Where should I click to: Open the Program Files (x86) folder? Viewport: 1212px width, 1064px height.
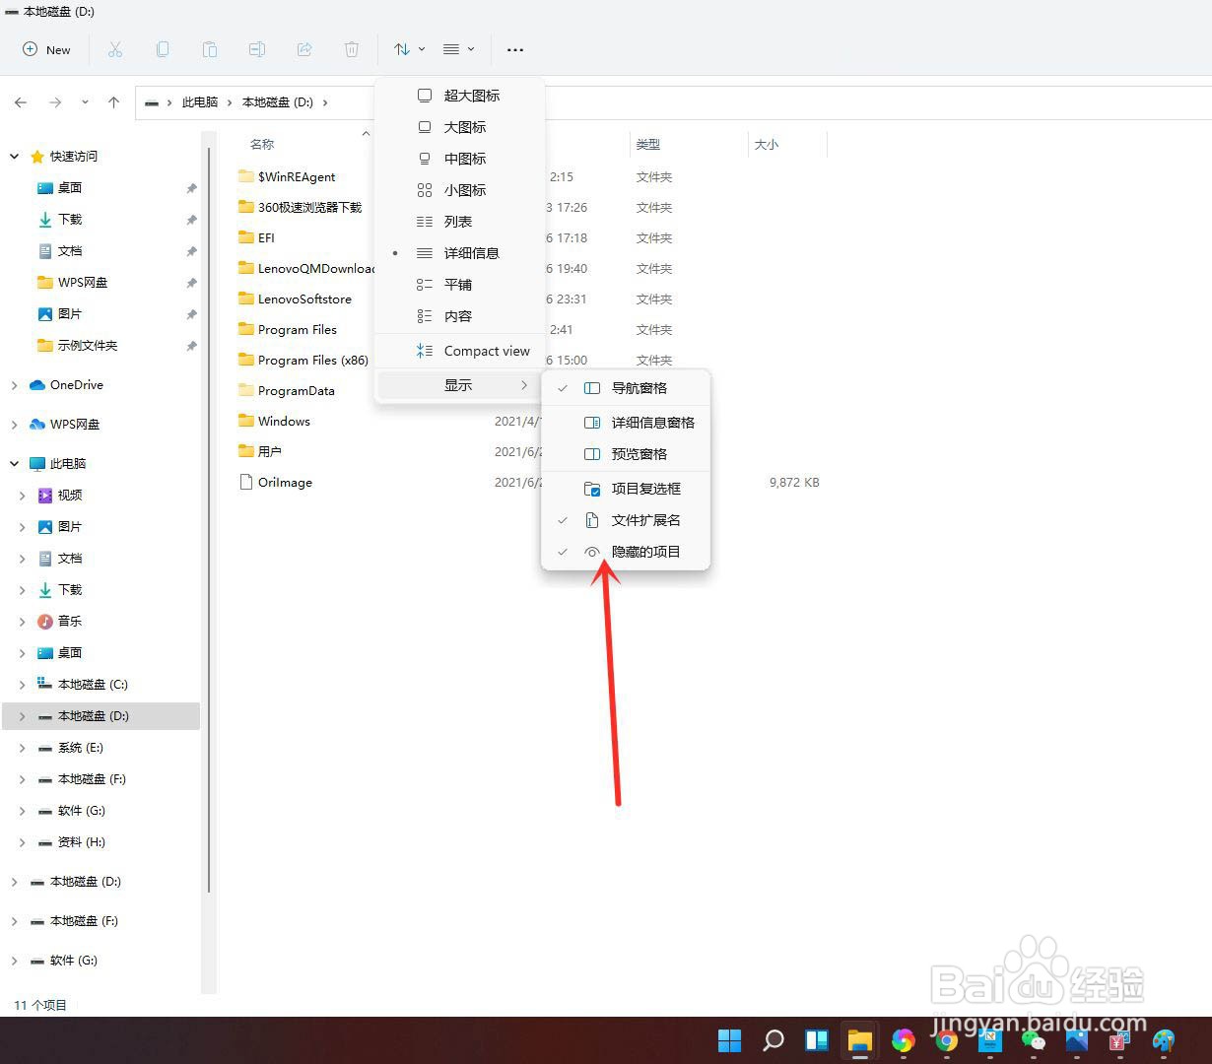(x=303, y=361)
